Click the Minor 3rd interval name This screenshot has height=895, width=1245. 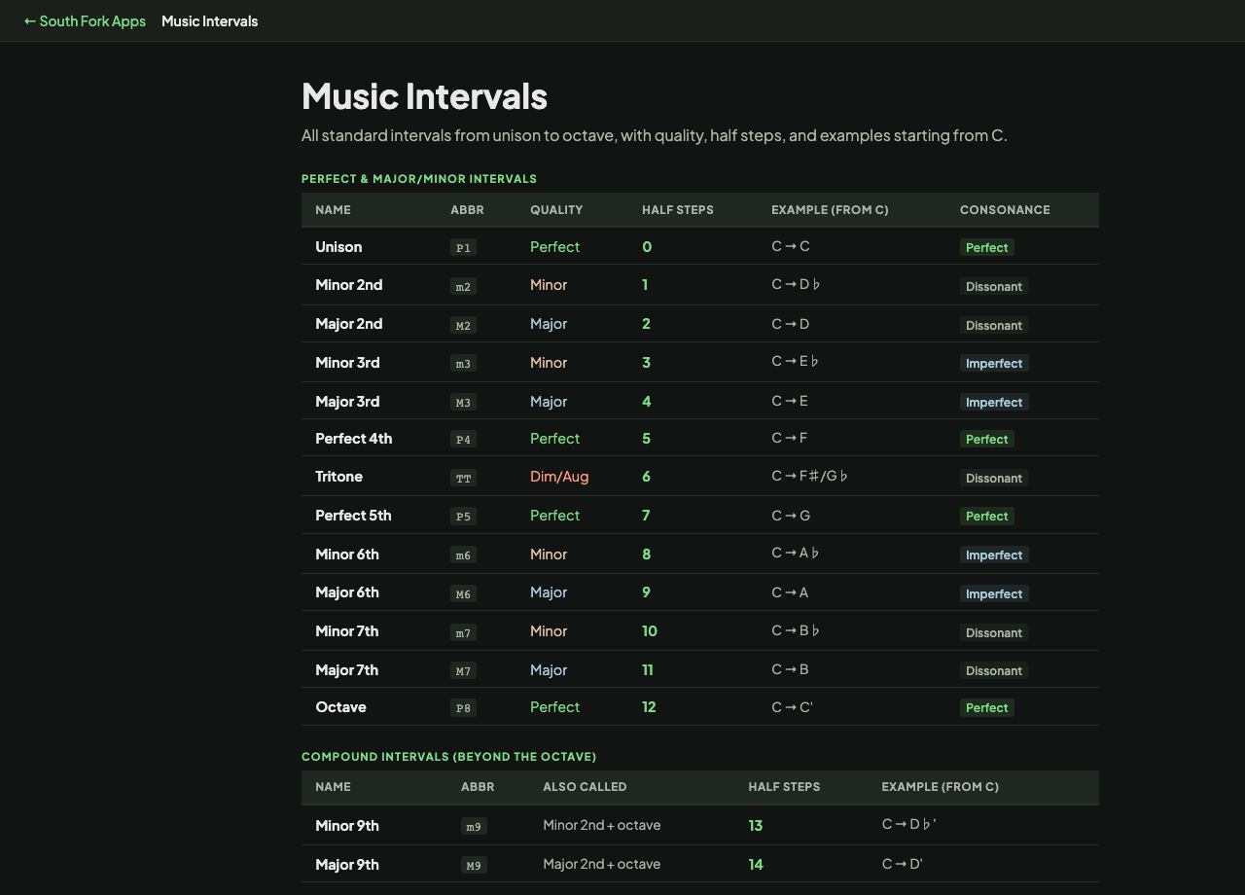coord(347,363)
